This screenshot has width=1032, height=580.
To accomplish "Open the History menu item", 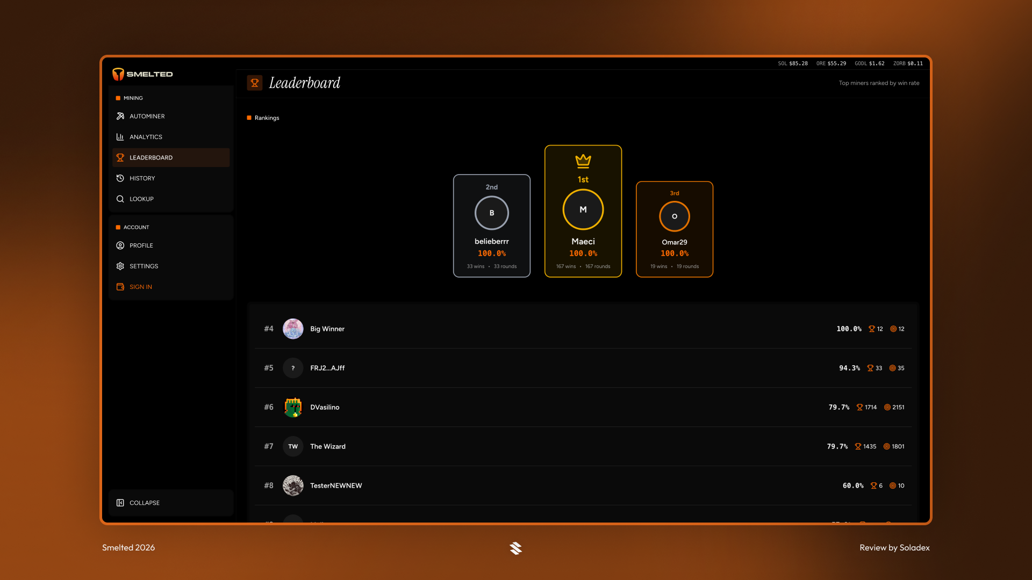I will [142, 178].
